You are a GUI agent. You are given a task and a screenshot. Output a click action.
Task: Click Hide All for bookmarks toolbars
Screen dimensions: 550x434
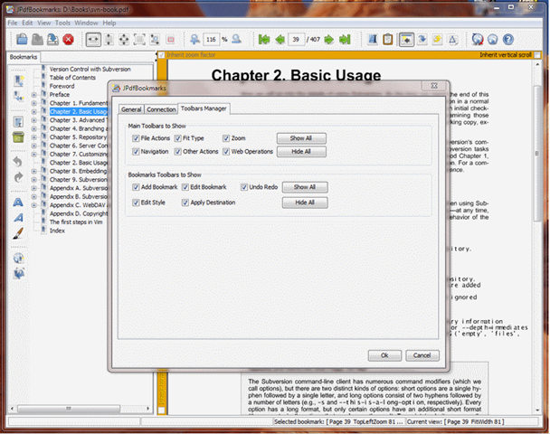(305, 203)
